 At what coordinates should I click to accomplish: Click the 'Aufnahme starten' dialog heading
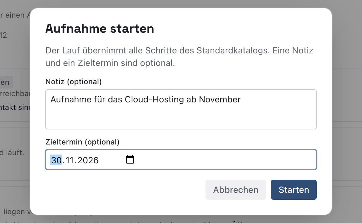click(100, 29)
